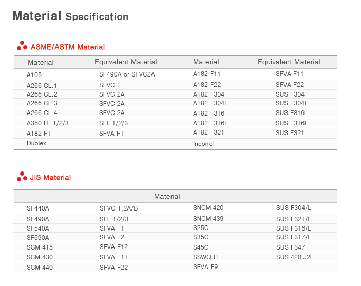Click the SUS F304L equivalent material

(x=292, y=103)
